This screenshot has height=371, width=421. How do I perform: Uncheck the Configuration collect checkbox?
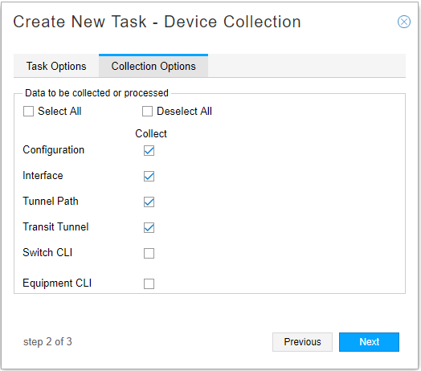(149, 151)
